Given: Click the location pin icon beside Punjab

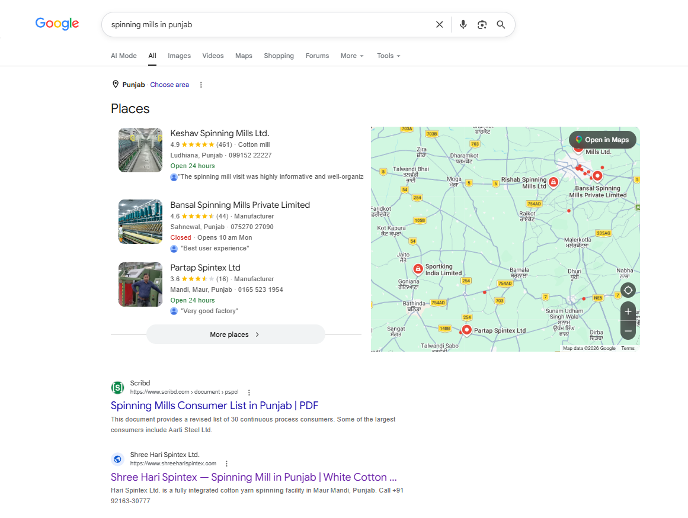Looking at the screenshot, I should pyautogui.click(x=116, y=84).
